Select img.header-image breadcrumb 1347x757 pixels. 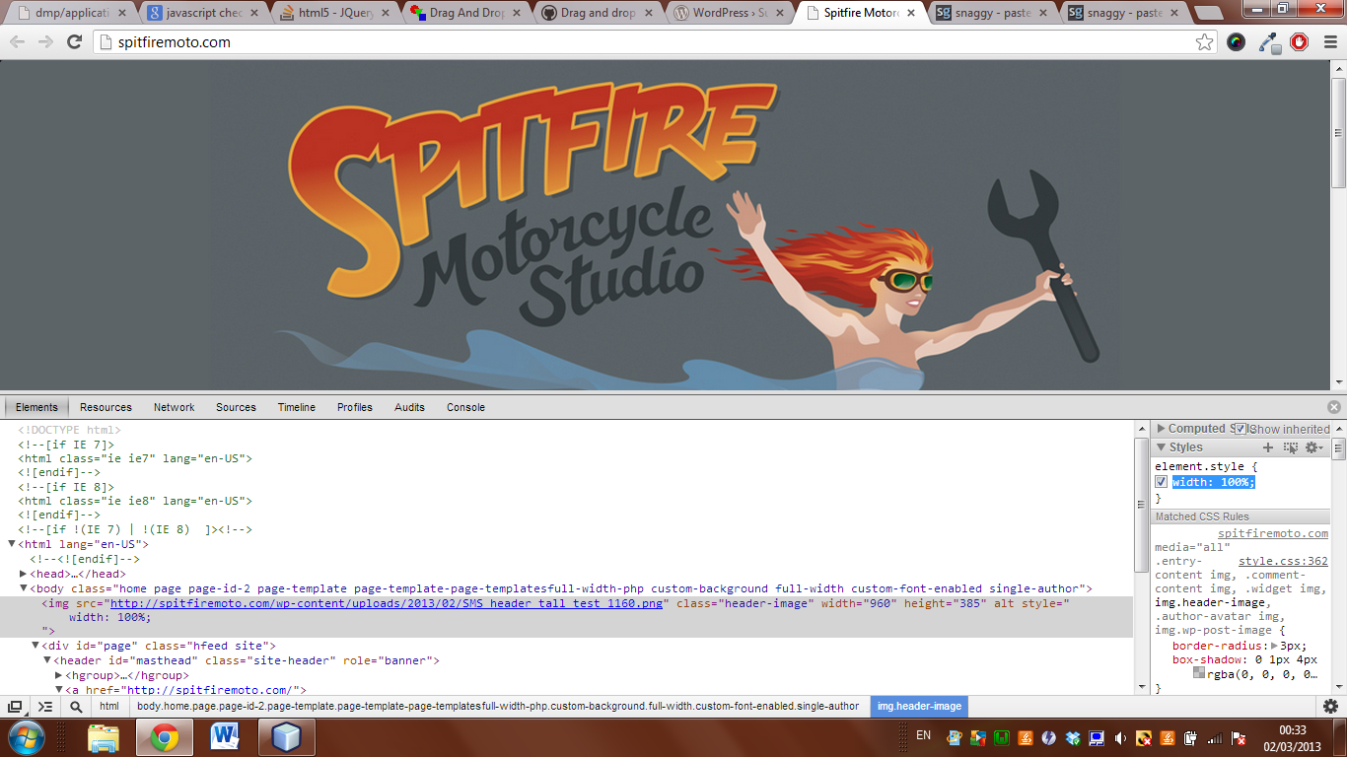click(x=919, y=707)
